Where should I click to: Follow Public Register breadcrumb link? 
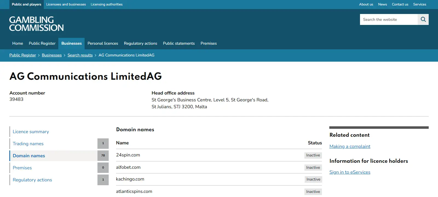(x=23, y=55)
